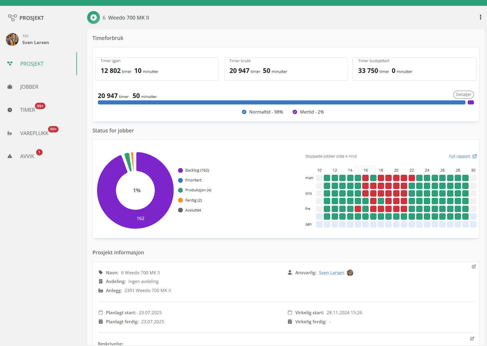Click the calendar-check icon next to Virkelig ferdig
This screenshot has width=487, height=346.
[290, 321]
